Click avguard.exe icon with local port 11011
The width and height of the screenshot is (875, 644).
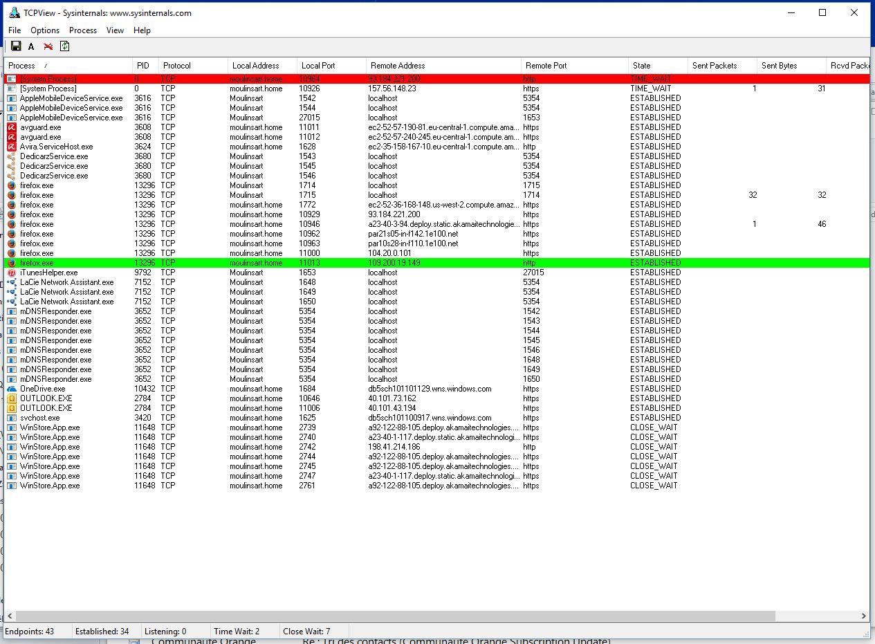(12, 127)
